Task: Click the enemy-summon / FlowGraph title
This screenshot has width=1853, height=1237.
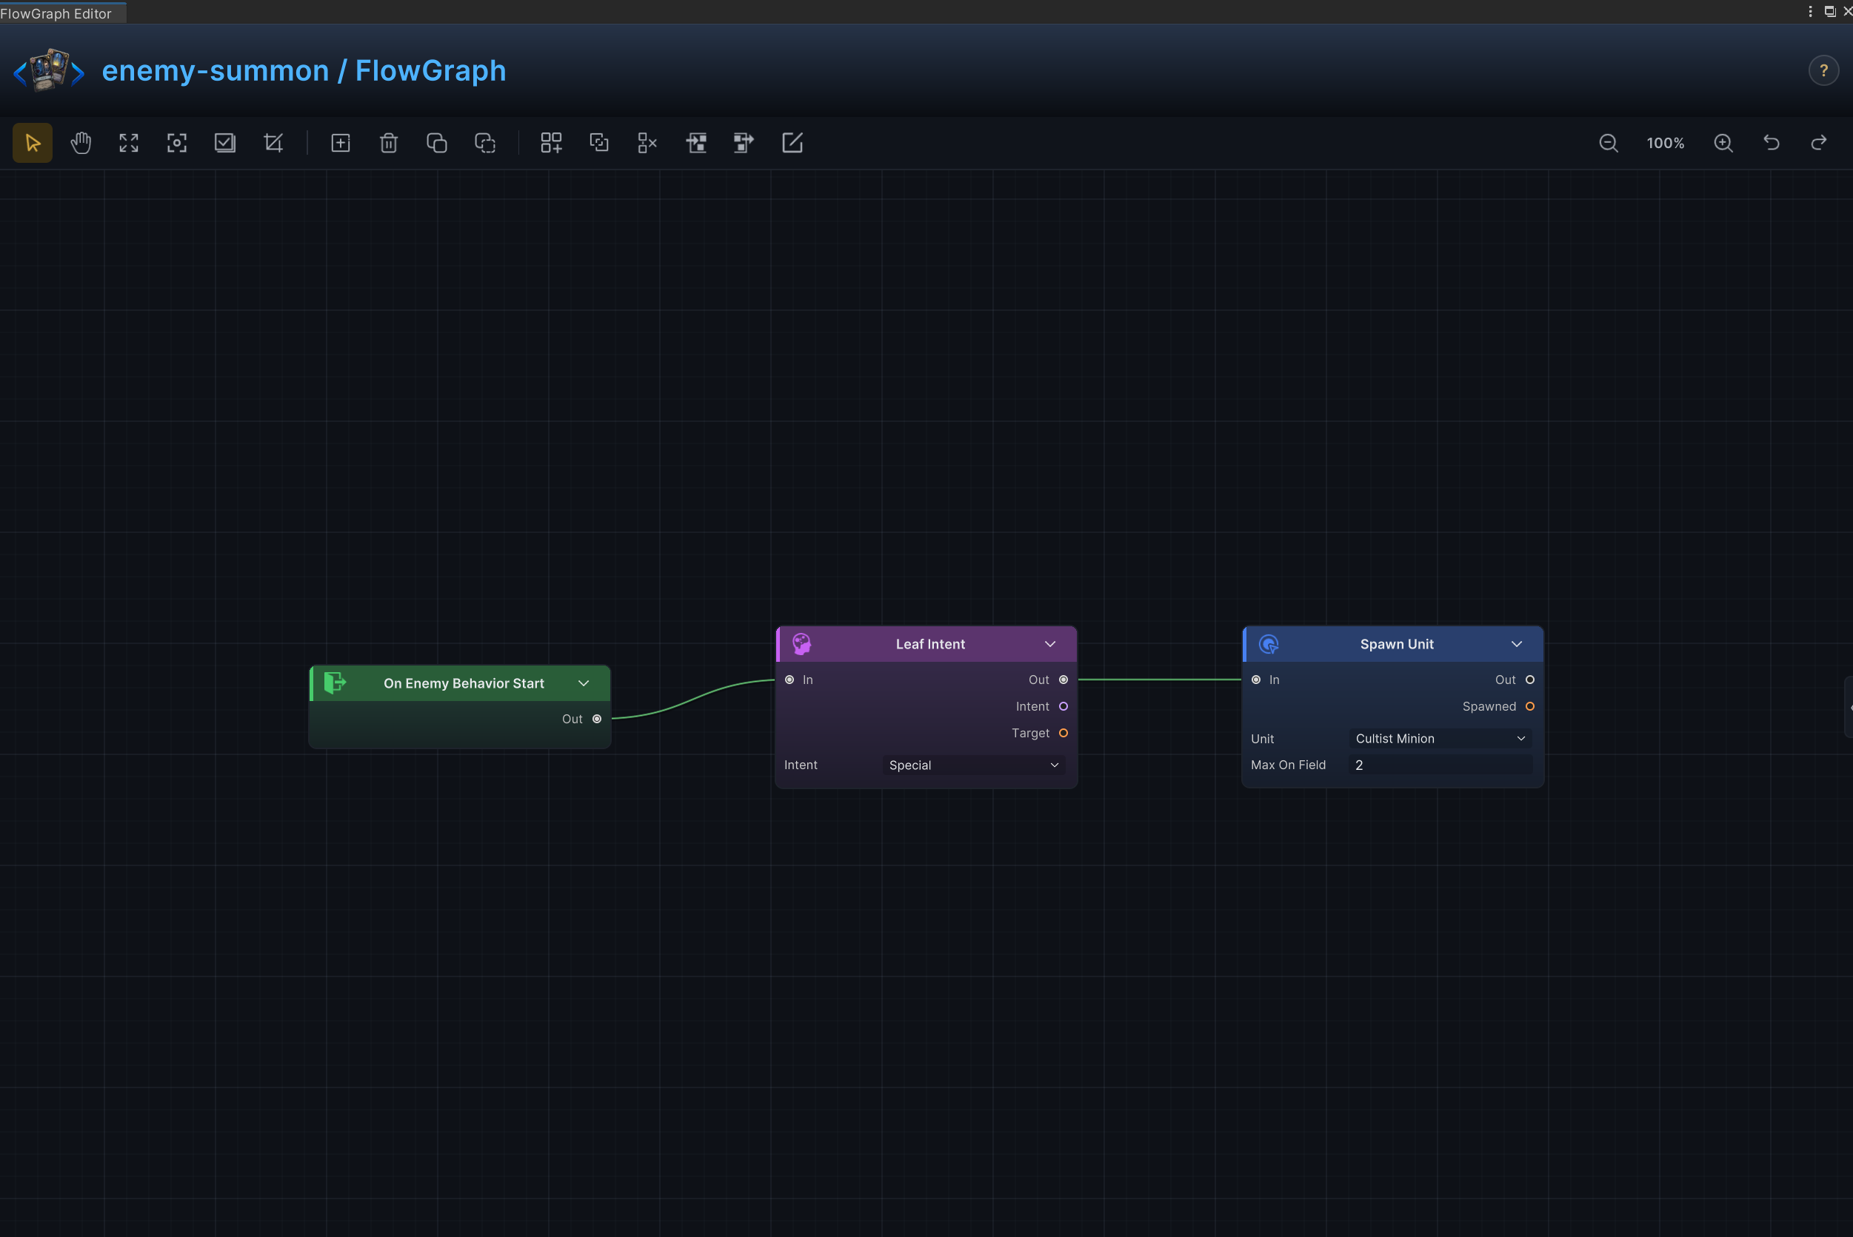Action: tap(304, 71)
